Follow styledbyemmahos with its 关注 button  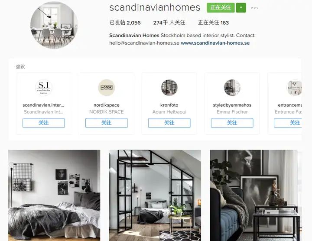pos(232,123)
